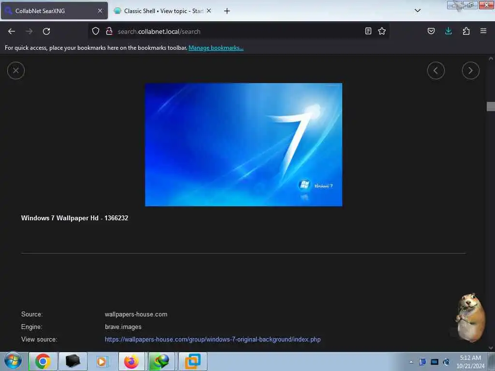495x371 pixels.
Task: Open tracking protection shield icon
Action: 96,31
